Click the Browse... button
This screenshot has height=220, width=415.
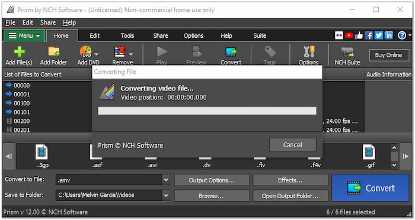pyautogui.click(x=212, y=196)
